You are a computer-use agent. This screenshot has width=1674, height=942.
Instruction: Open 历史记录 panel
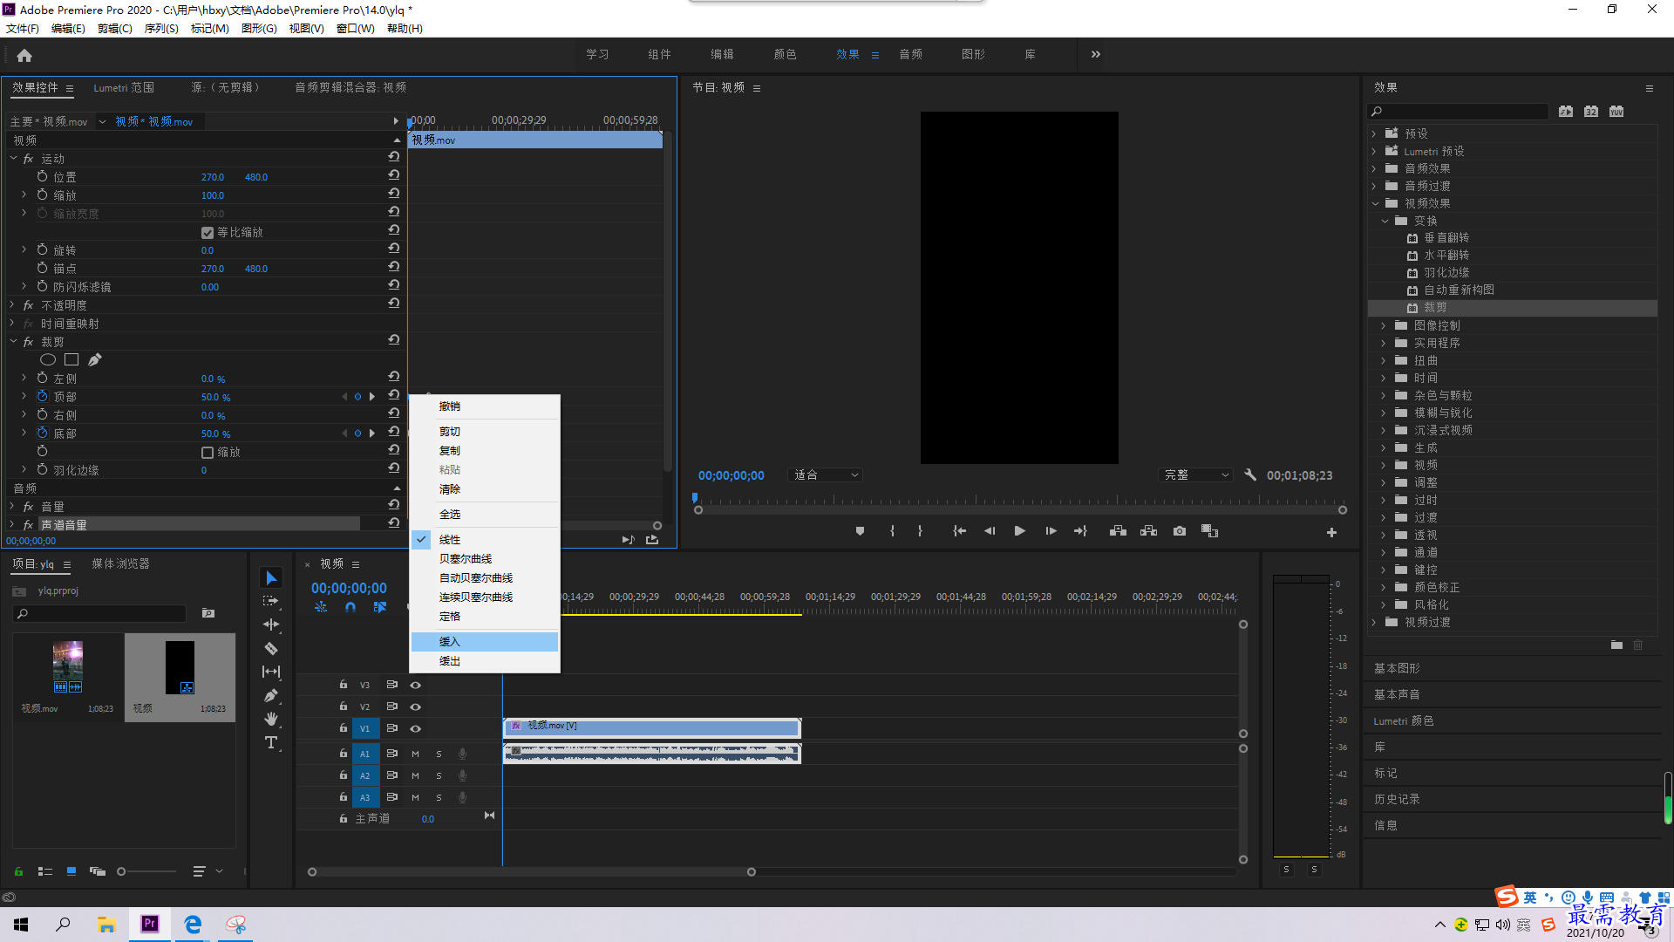click(x=1397, y=799)
